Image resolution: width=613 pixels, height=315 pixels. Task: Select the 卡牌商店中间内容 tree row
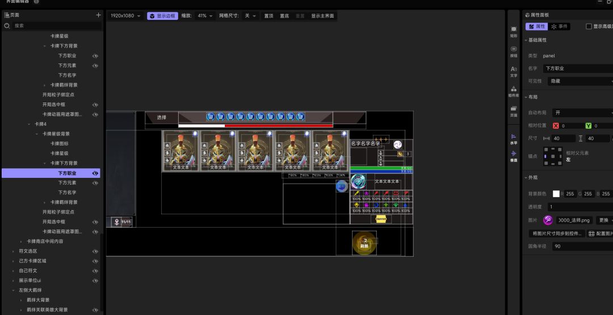click(51, 241)
